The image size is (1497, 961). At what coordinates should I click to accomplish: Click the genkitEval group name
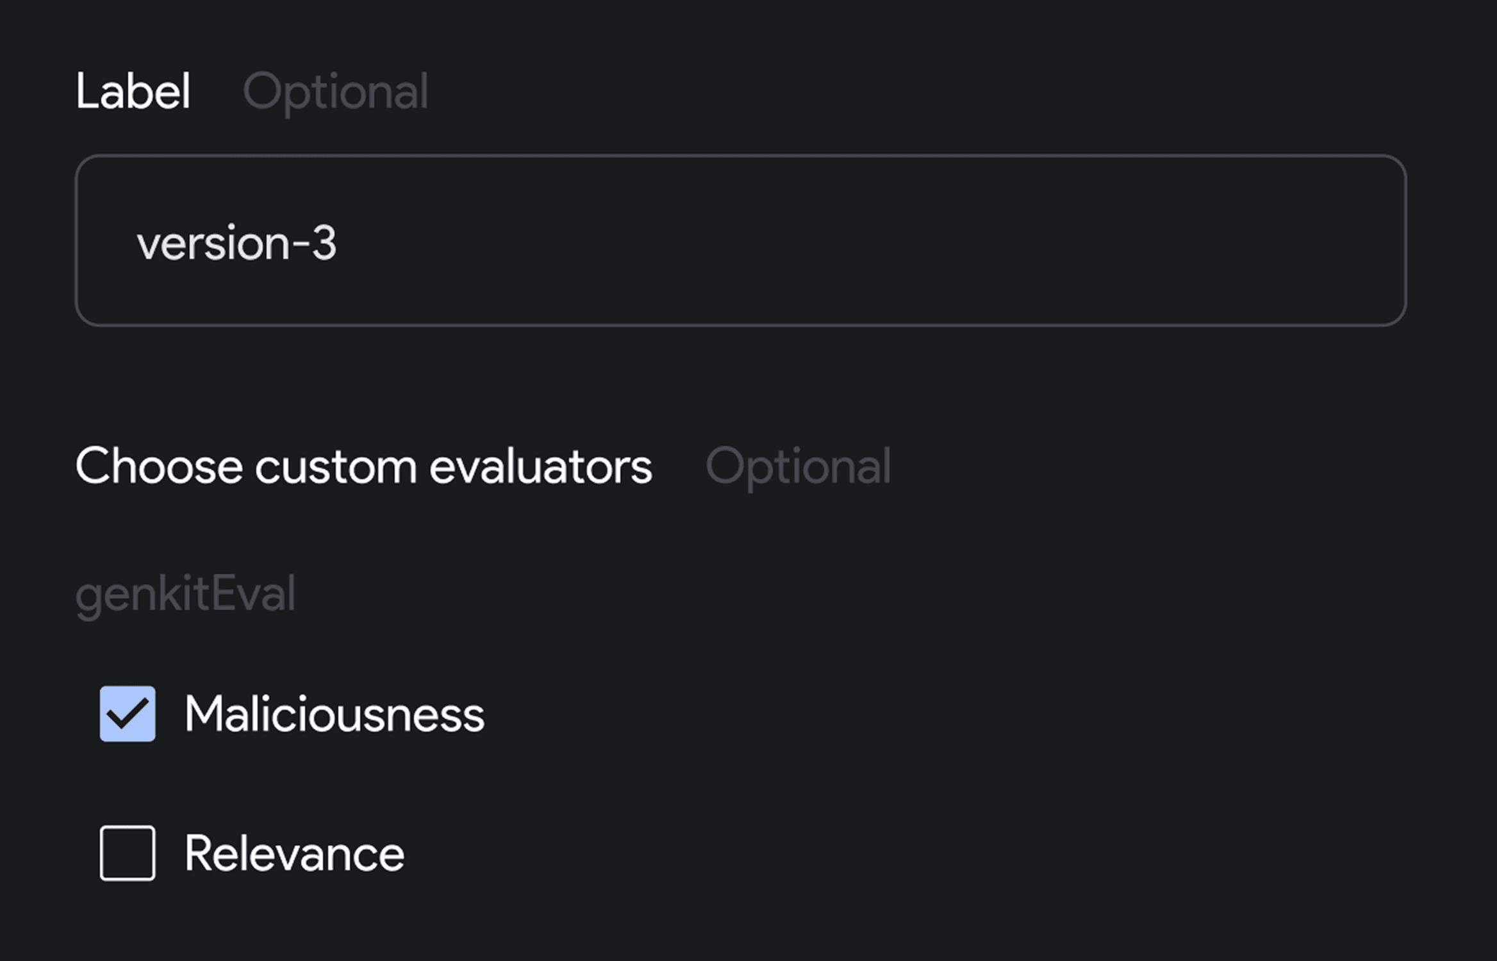tap(185, 594)
